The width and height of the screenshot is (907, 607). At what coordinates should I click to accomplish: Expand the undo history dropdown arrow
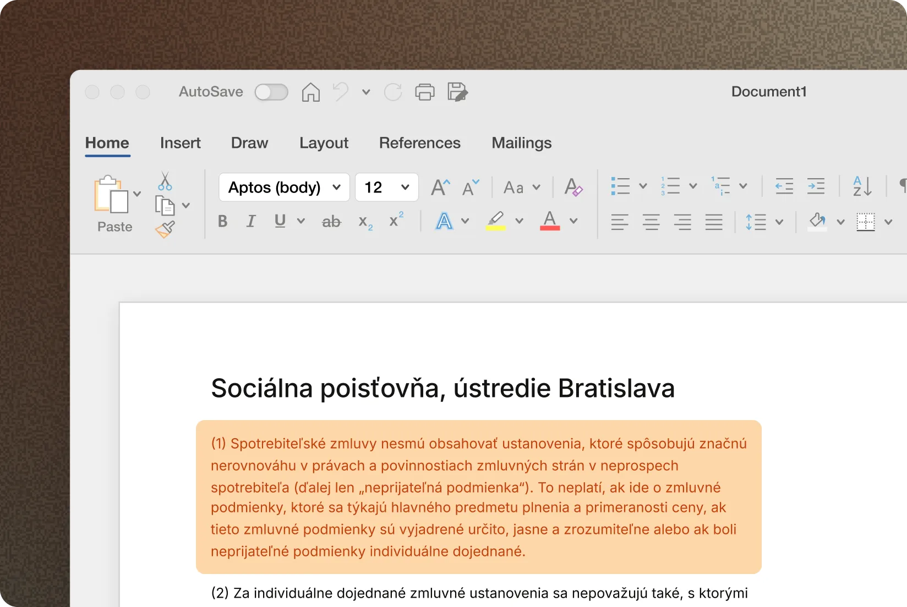[366, 92]
